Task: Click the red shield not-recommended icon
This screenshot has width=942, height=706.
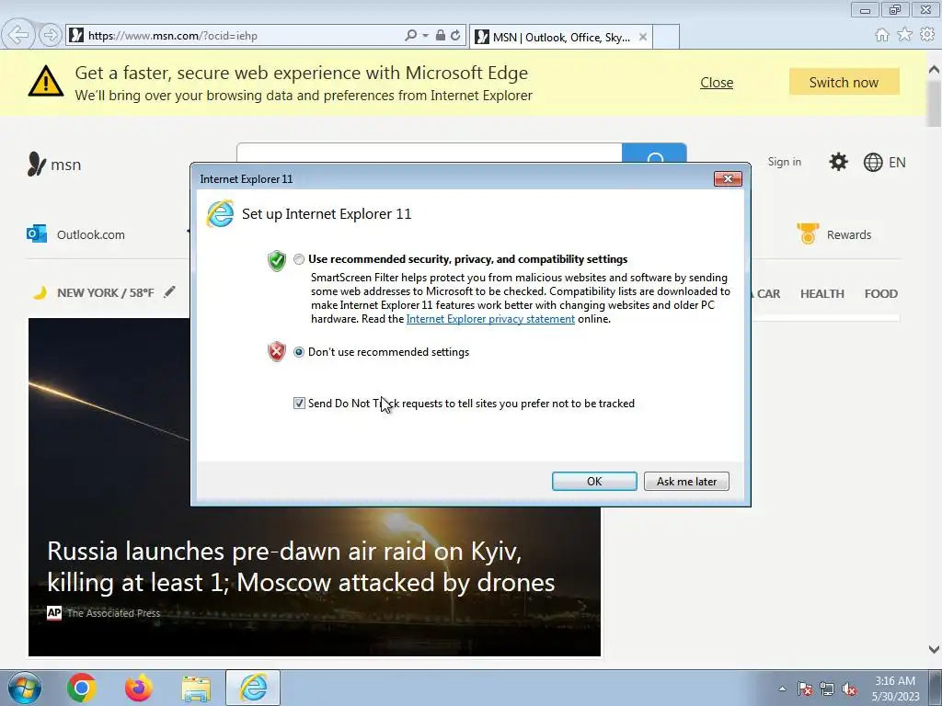Action: coord(276,352)
